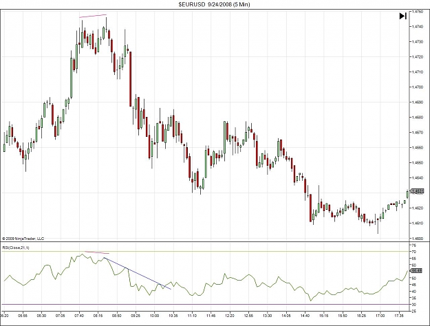Click the 11:10 time axis label
Image resolution: width=430 pixels, height=326 pixels.
point(192,316)
